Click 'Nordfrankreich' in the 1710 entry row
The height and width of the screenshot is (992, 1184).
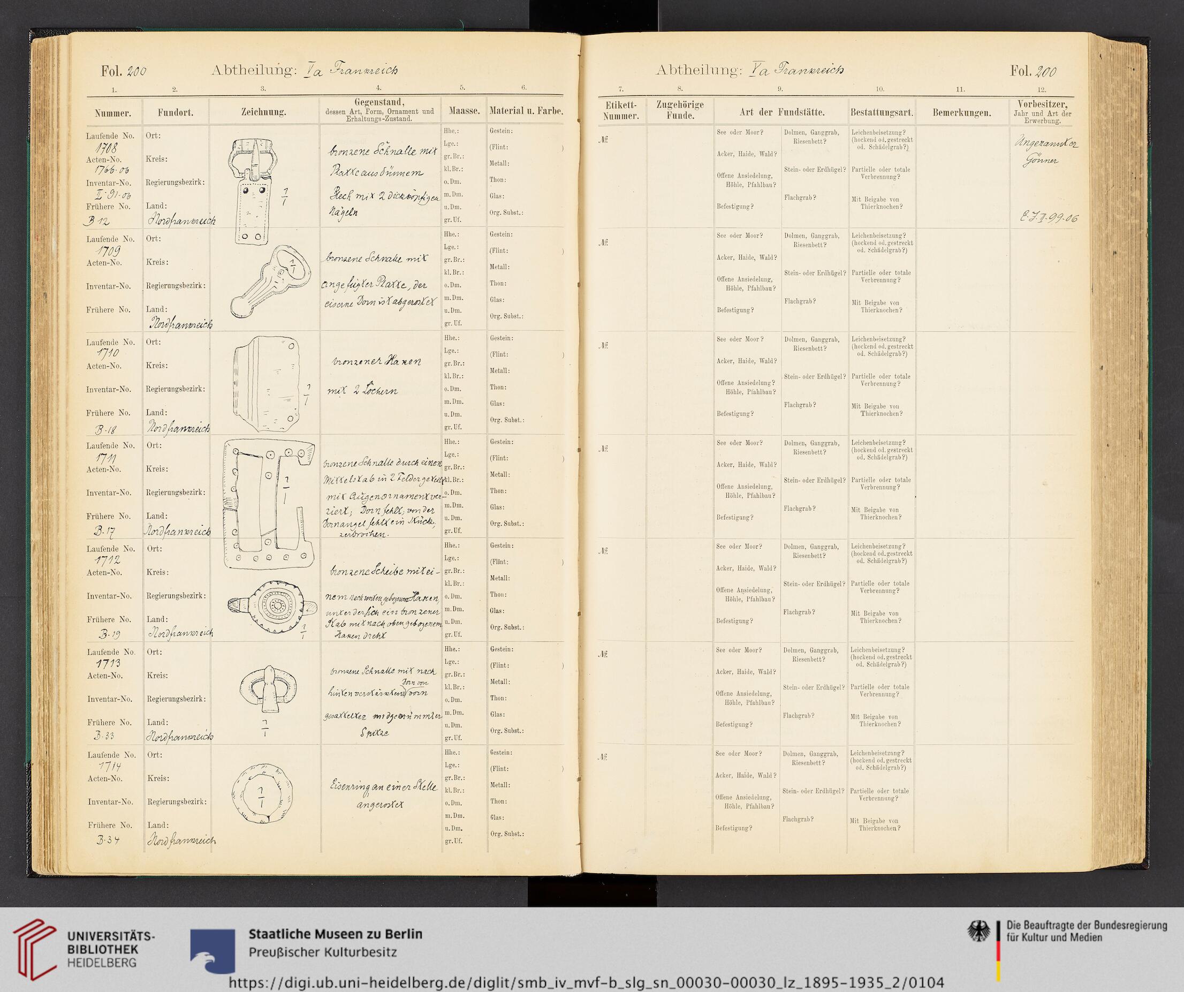tap(178, 429)
